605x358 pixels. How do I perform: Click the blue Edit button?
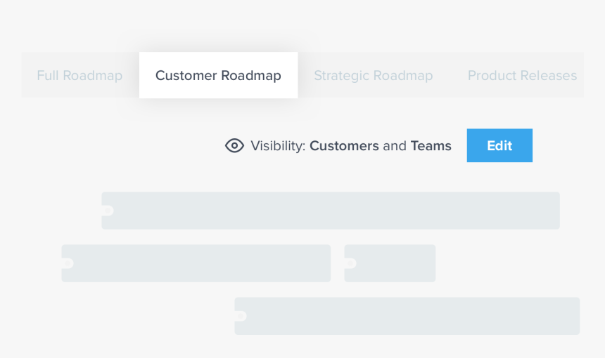[x=499, y=145]
